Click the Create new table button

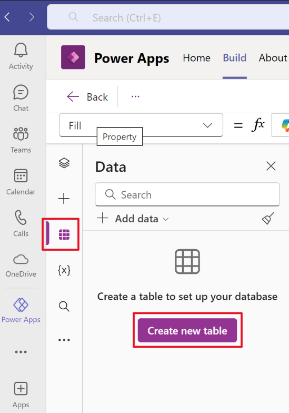[187, 331]
